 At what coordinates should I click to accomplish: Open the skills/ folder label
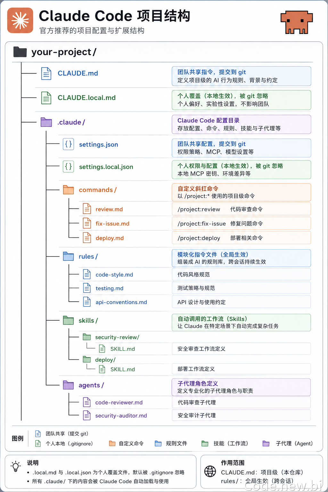pyautogui.click(x=88, y=321)
